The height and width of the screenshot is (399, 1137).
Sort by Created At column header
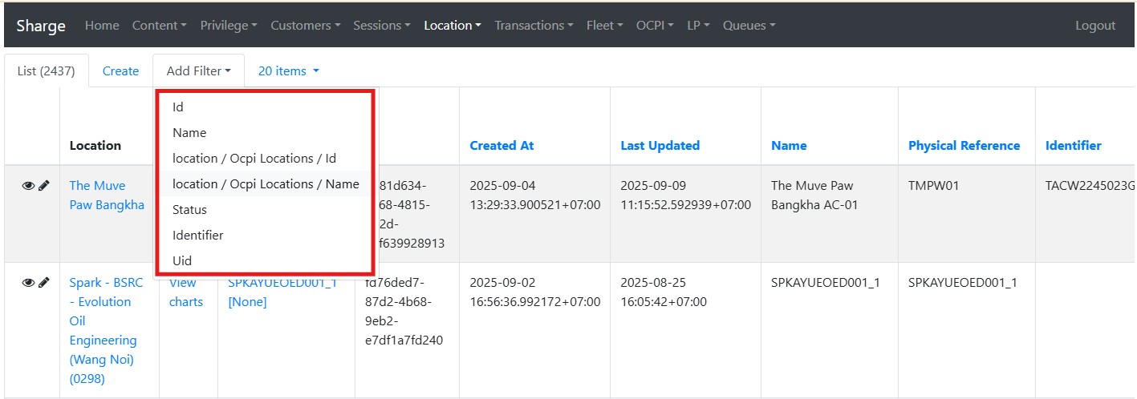tap(501, 146)
